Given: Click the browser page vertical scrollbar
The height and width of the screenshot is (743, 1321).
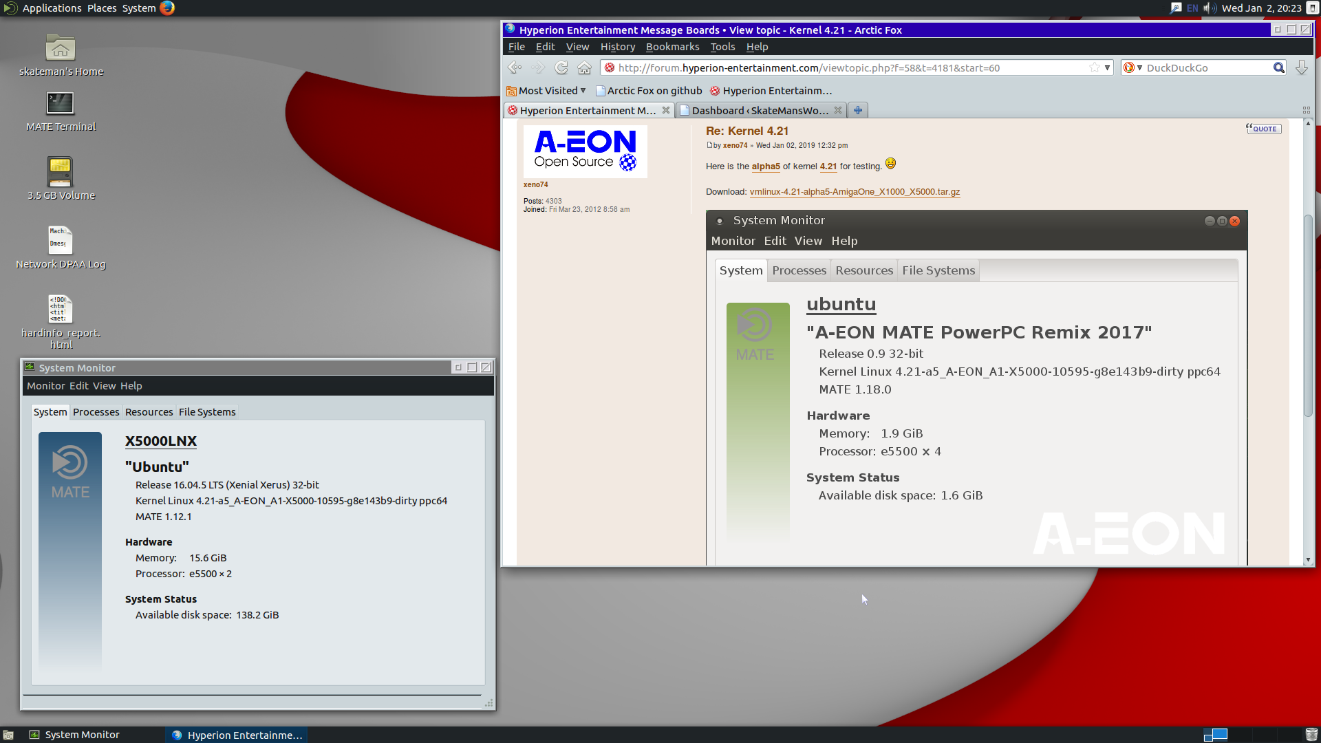Looking at the screenshot, I should pyautogui.click(x=1308, y=316).
